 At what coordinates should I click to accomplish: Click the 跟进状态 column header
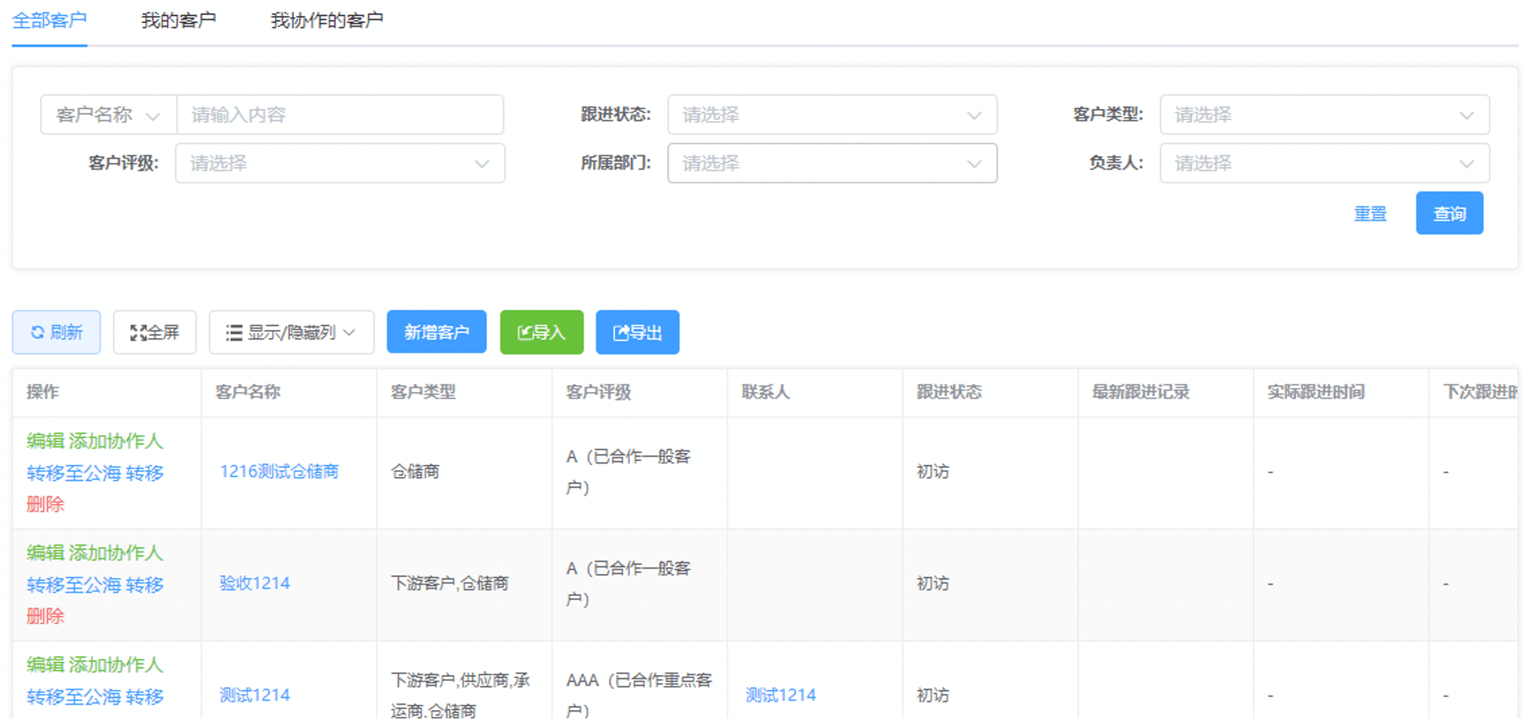tap(950, 393)
